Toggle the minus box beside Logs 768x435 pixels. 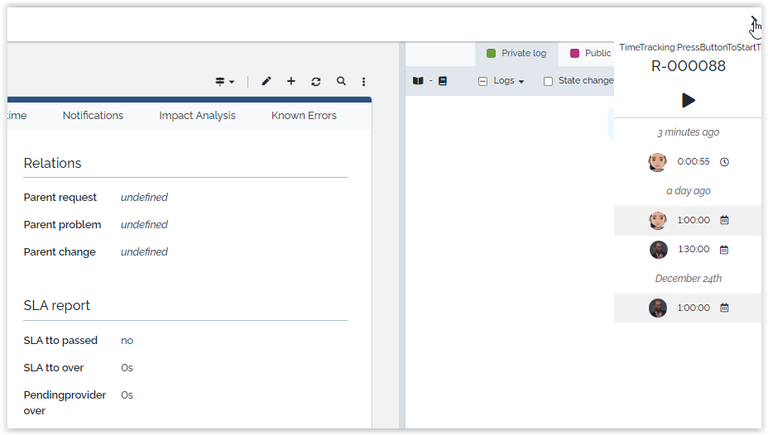pos(483,81)
